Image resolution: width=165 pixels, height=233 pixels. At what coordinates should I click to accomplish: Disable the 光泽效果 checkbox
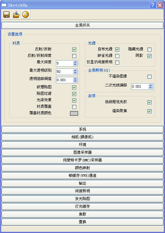[74, 100]
